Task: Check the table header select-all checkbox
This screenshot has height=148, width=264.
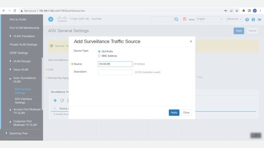Action: click(54, 109)
